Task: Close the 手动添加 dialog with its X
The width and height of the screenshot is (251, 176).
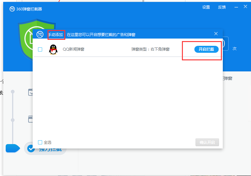Action: tap(216, 34)
